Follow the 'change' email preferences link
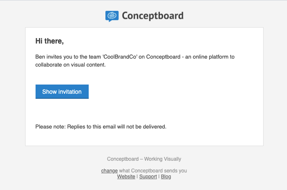 coord(109,171)
